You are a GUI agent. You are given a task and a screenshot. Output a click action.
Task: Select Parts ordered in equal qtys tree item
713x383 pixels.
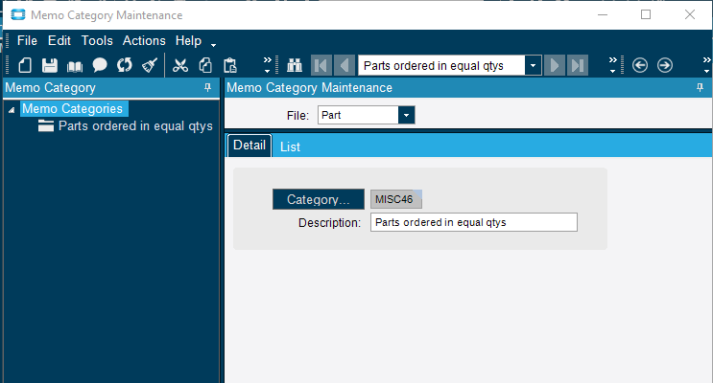point(135,126)
